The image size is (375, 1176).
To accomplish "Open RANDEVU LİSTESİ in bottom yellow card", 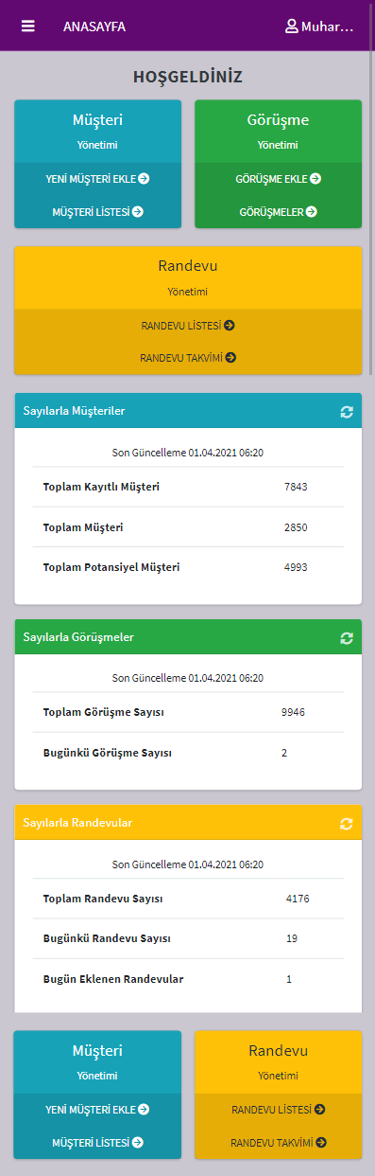I will tap(278, 1109).
